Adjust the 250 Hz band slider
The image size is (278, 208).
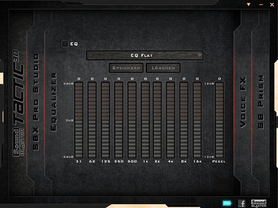pos(119,120)
